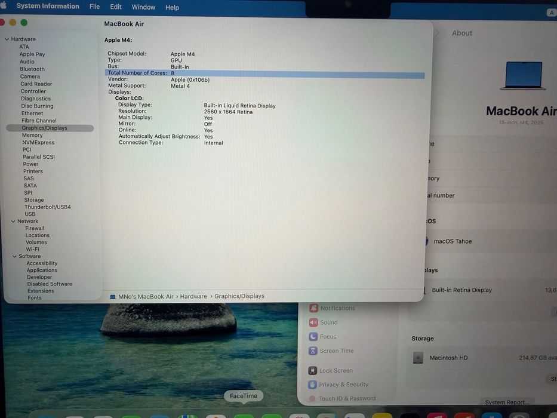Select Accessibility under Software
The width and height of the screenshot is (557, 418).
point(42,263)
